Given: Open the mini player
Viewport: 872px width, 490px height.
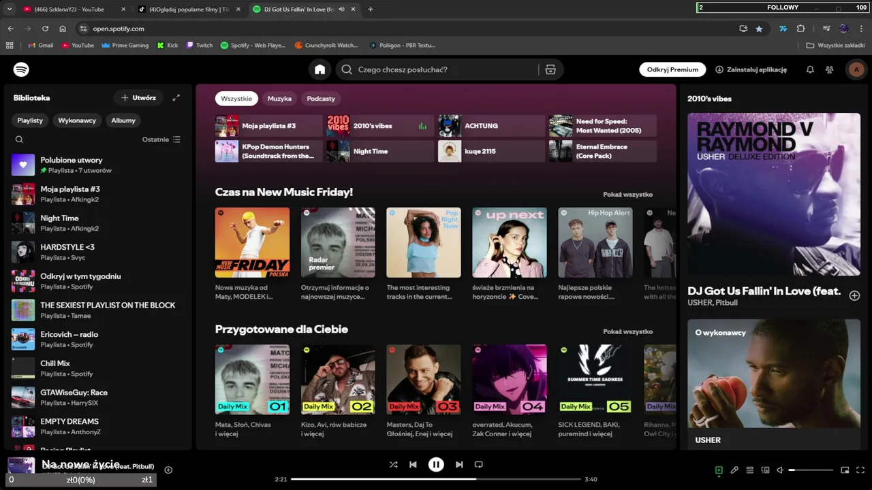Looking at the screenshot, I should pyautogui.click(x=845, y=470).
